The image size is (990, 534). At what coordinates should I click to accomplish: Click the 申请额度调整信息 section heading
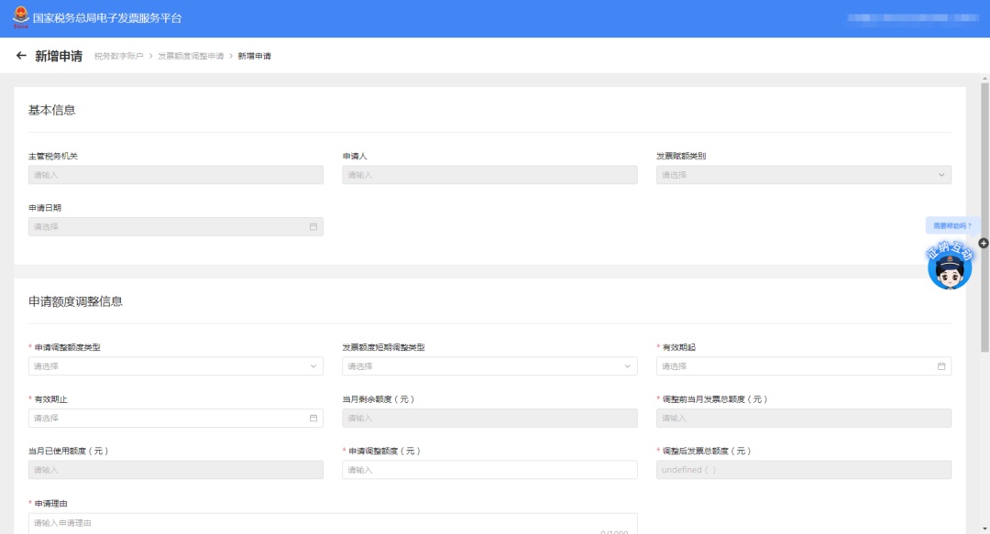pos(76,301)
